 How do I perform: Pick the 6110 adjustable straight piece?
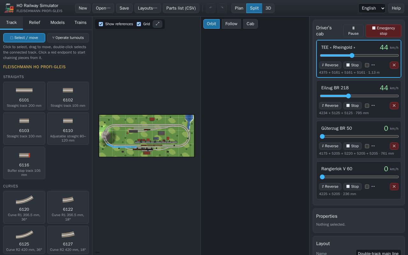click(x=68, y=128)
